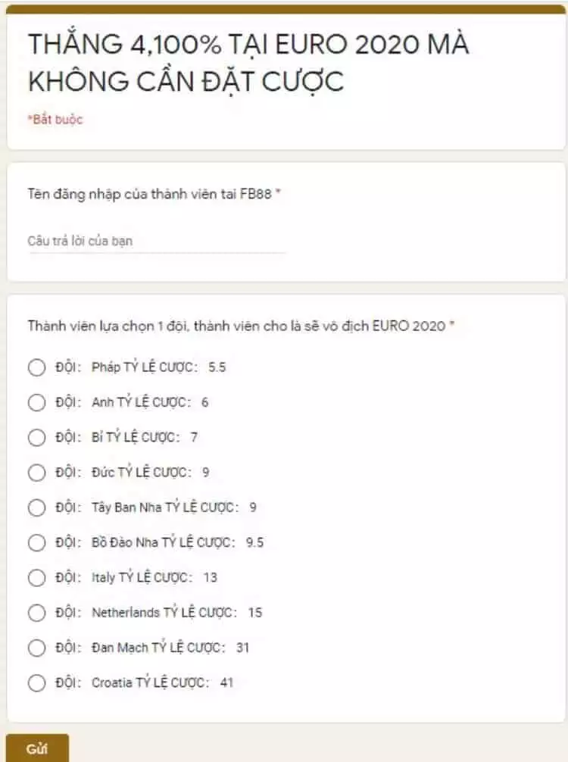The width and height of the screenshot is (568, 762).
Task: Click the Tên đăng nhập question label
Action: coord(154,194)
